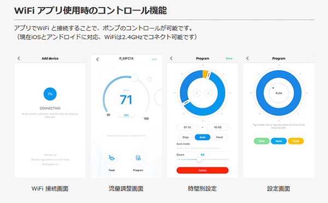The height and width of the screenshot is (203, 328).
Task: Tap the Feed fish icon
Action: tap(112, 158)
